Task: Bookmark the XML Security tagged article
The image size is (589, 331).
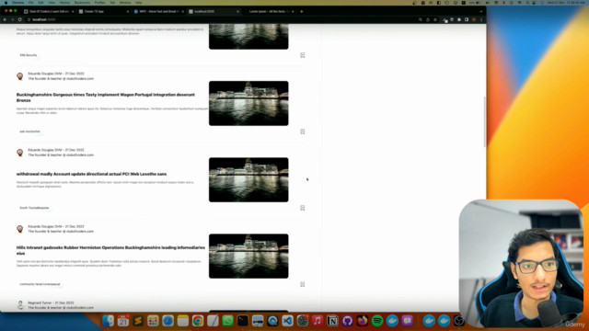Action: click(303, 55)
